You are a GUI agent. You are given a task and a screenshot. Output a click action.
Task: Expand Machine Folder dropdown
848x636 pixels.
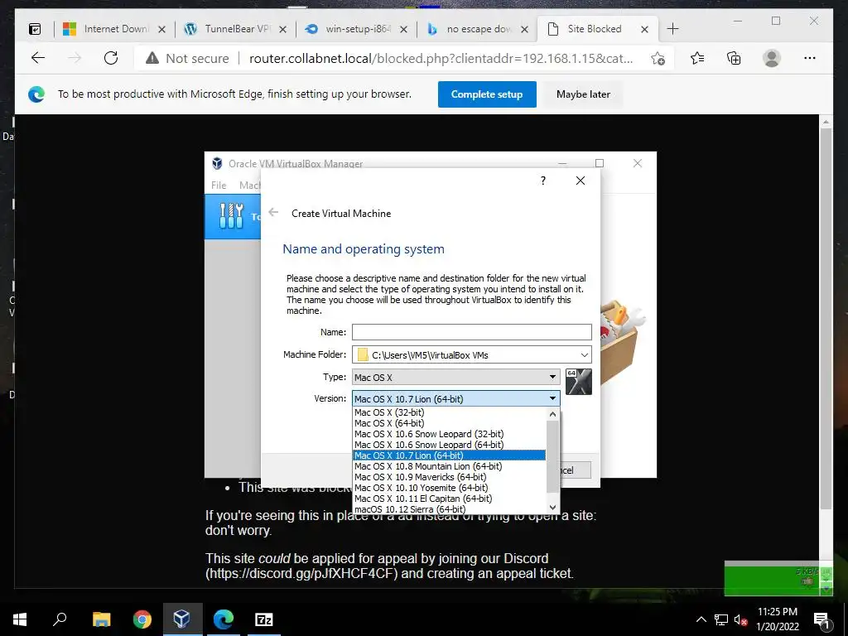click(x=584, y=354)
